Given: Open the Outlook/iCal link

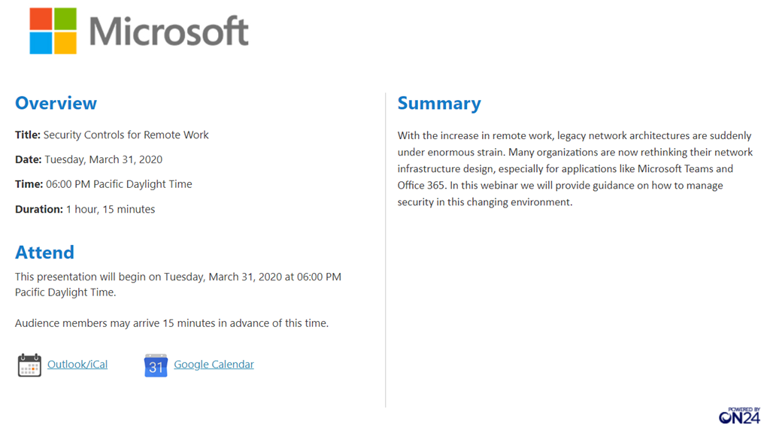Looking at the screenshot, I should click(x=77, y=365).
